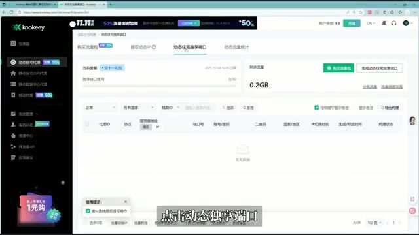Open the CN language dropdown
This screenshot has height=235, width=419.
pos(371,23)
